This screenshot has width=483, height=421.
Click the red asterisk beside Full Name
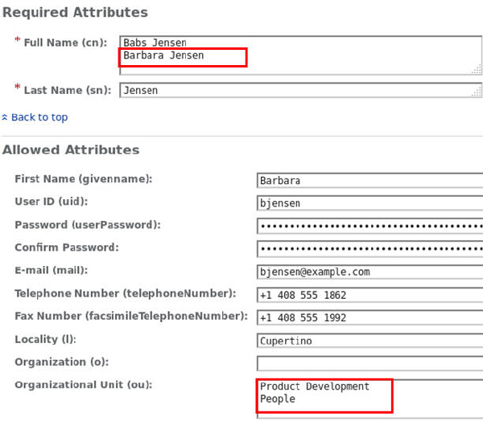pyautogui.click(x=17, y=40)
